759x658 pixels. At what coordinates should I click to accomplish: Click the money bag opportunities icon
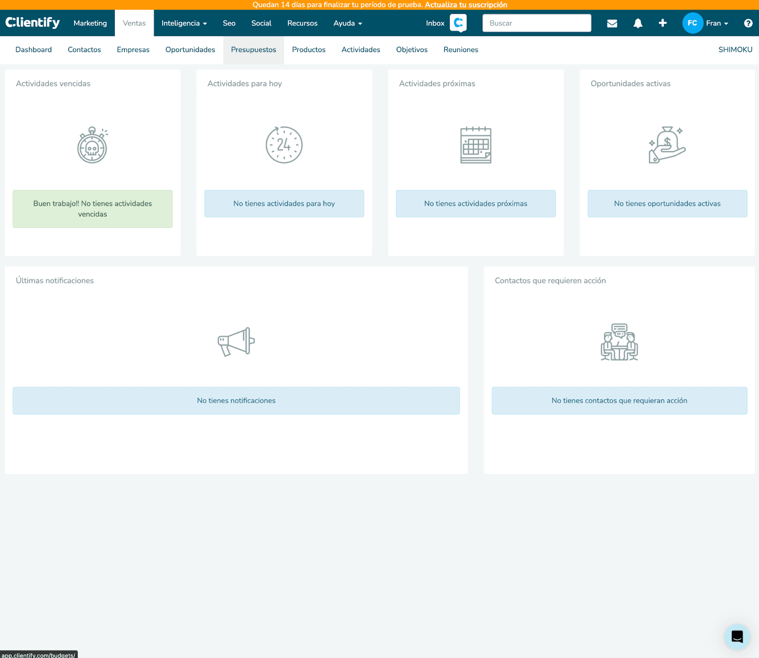(667, 145)
